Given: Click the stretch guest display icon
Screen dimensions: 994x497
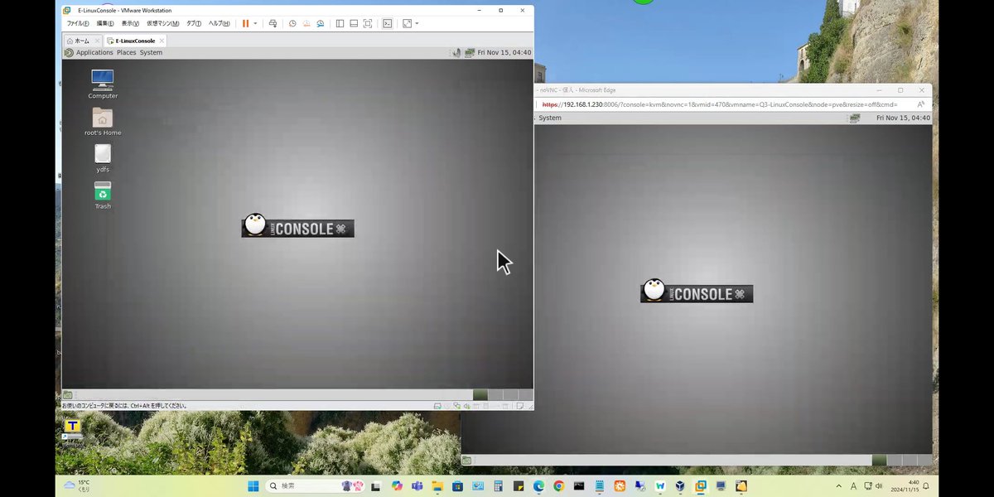Looking at the screenshot, I should tap(408, 23).
